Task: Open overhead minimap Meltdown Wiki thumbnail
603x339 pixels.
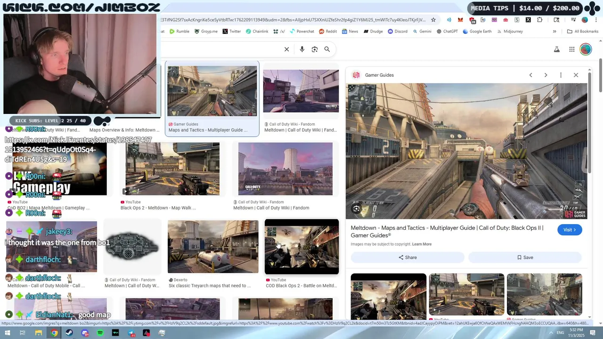Action: 132,247
